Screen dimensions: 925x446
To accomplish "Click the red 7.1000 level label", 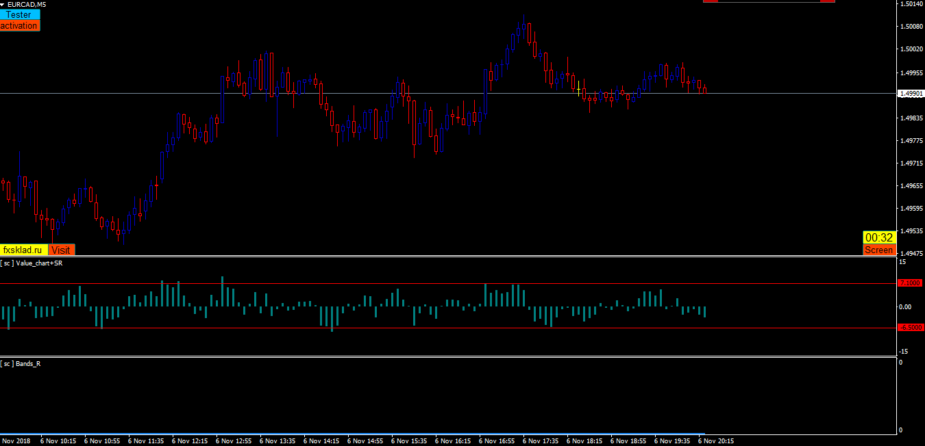I will 910,283.
